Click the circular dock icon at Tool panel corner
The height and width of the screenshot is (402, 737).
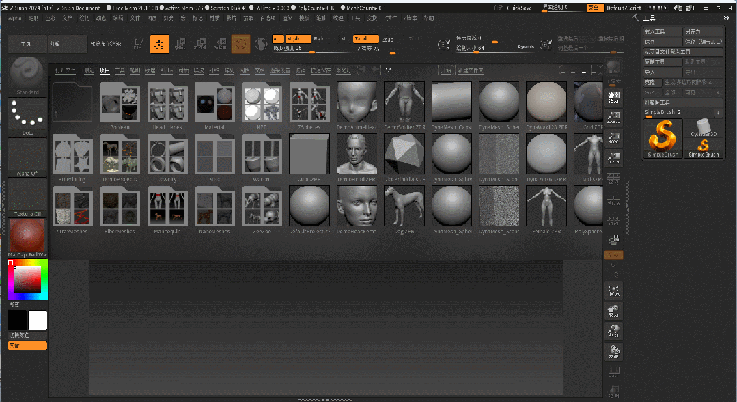726,18
